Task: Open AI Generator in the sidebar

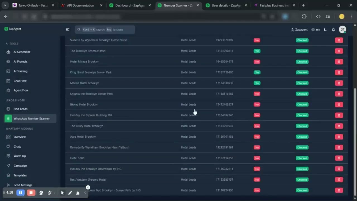Action: 22,52
